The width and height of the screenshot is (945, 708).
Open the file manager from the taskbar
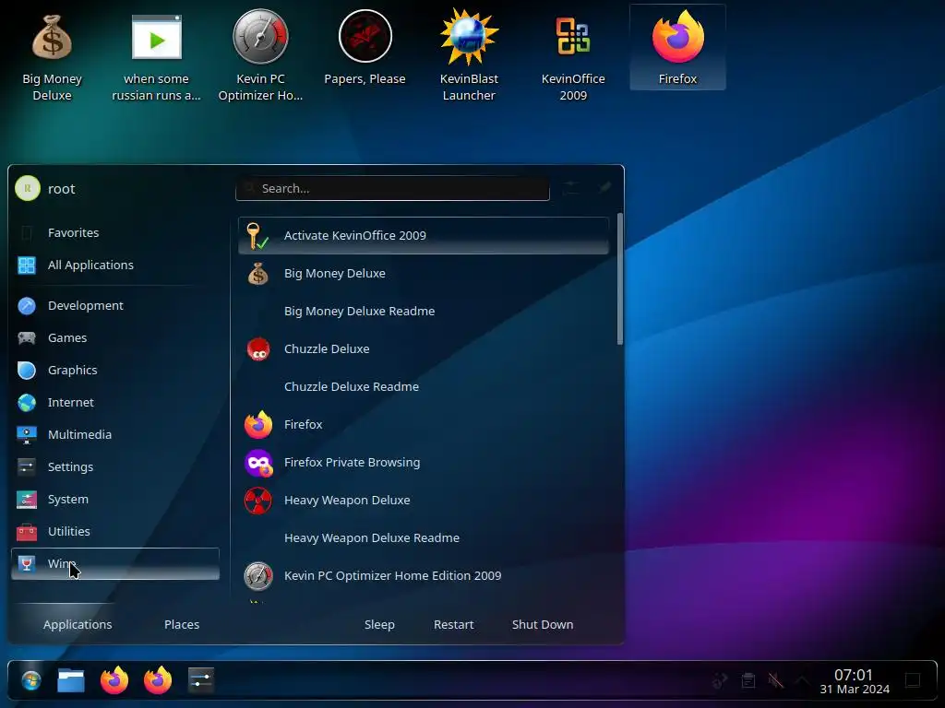click(x=70, y=681)
